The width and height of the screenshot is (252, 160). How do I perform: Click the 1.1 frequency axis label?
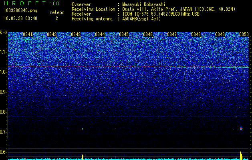(4, 52)
